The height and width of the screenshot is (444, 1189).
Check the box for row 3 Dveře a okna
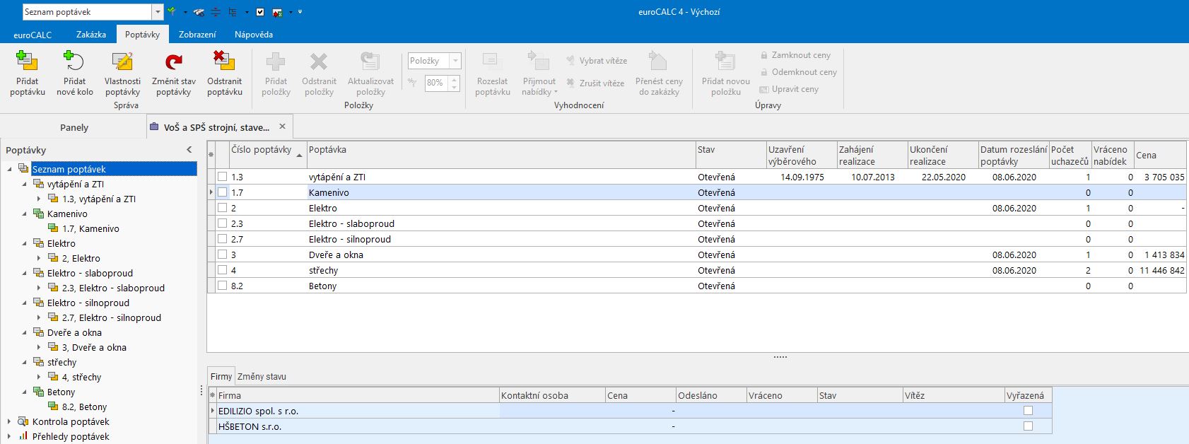(x=222, y=255)
